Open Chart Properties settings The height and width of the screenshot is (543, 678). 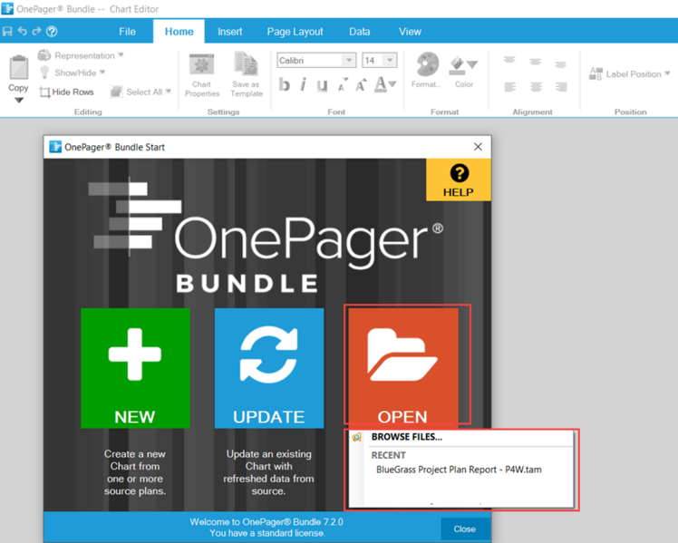click(202, 75)
